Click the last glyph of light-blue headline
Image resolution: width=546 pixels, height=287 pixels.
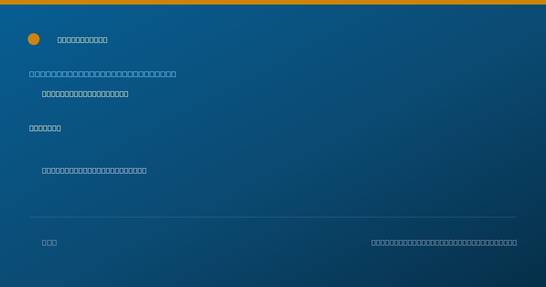[x=173, y=74]
